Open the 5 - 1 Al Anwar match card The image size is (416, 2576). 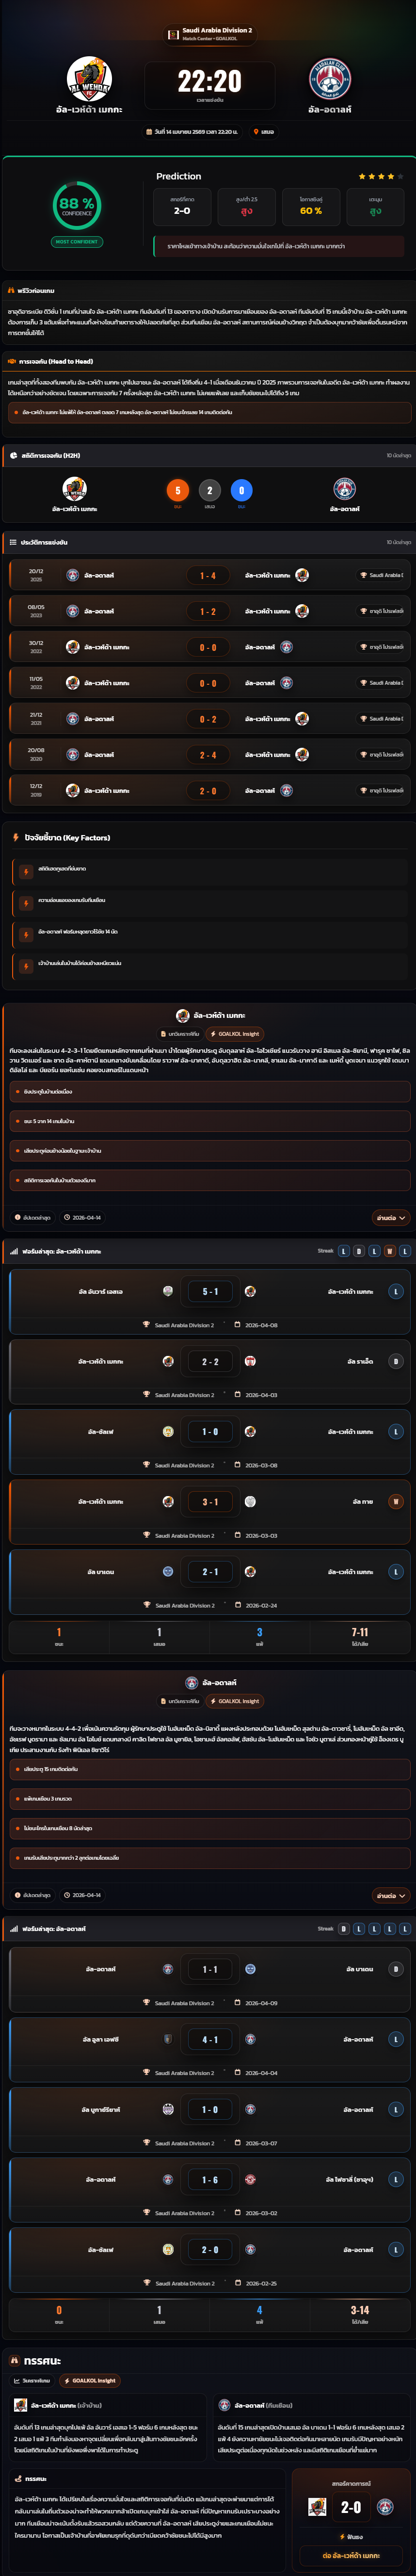point(208,1301)
